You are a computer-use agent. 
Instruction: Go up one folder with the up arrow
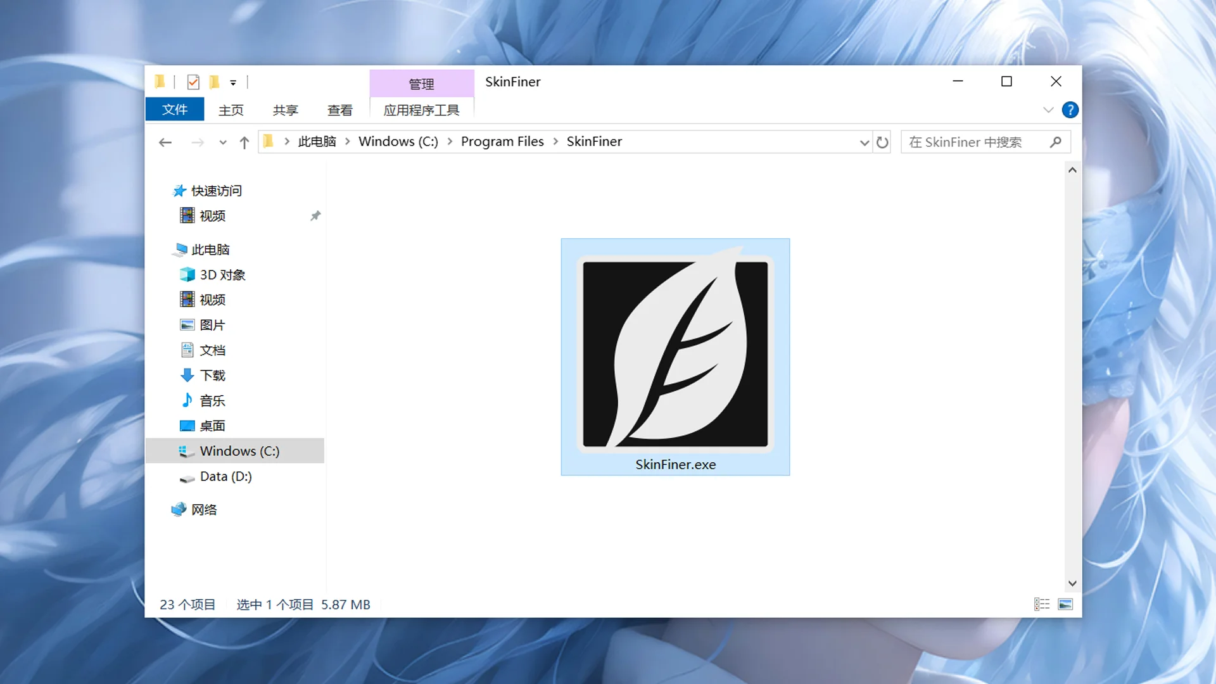(244, 142)
